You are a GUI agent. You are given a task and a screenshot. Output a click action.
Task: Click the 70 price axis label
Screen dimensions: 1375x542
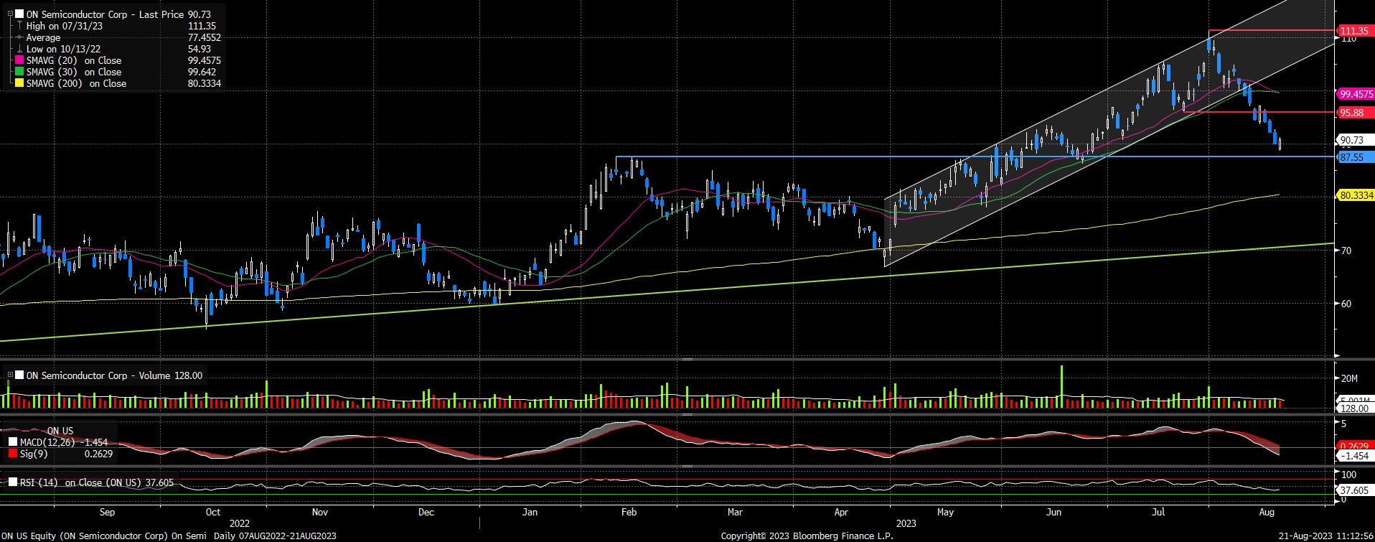coord(1347,250)
